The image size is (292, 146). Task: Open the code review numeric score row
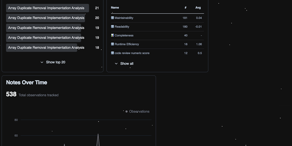(x=157, y=53)
